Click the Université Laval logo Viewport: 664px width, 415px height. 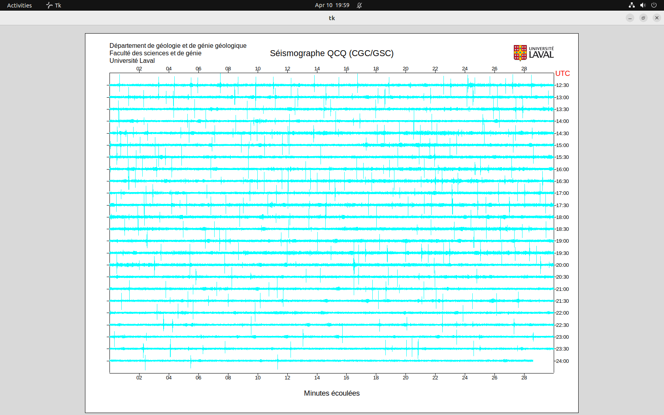533,53
